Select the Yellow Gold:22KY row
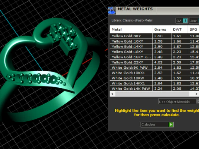 click(x=154, y=62)
